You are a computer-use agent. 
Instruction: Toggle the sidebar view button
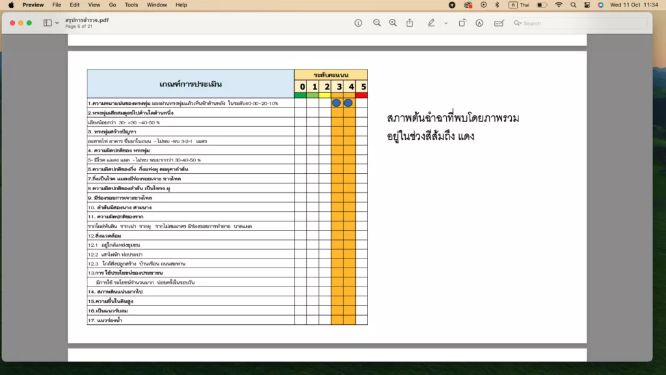click(47, 23)
